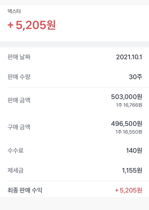Image resolution: width=149 pixels, height=210 pixels.
Task: Tap the large +5,205원 profit heading
Action: click(32, 25)
